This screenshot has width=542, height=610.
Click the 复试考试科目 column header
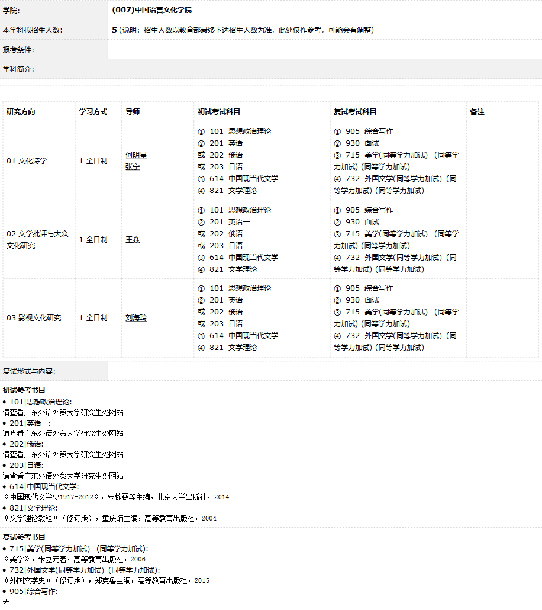355,112
